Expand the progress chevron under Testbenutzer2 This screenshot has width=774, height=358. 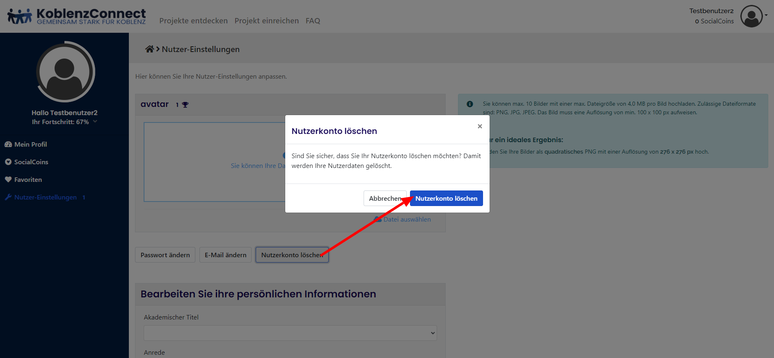coord(95,122)
